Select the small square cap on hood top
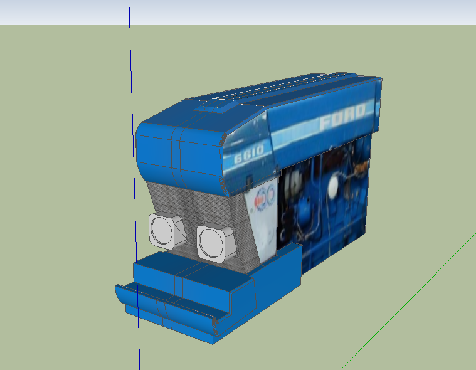 [x=216, y=107]
